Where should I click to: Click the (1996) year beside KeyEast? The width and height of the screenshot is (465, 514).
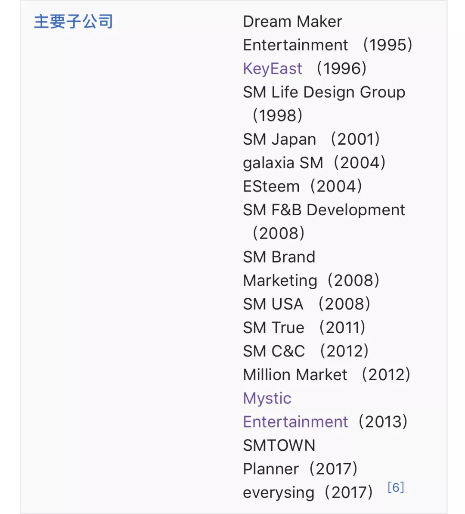pyautogui.click(x=341, y=68)
